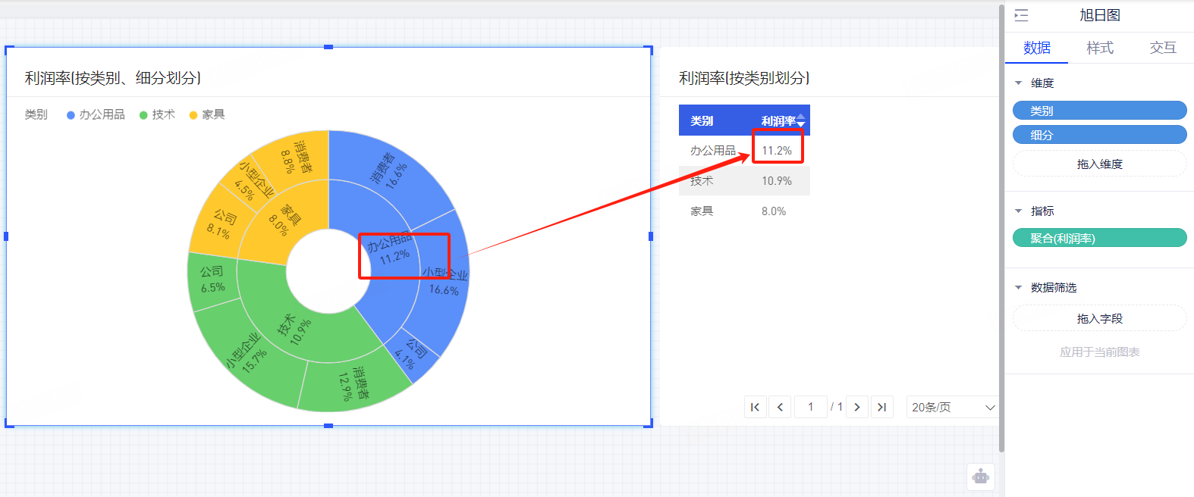Go to previous page of table
The image size is (1194, 497).
[780, 407]
